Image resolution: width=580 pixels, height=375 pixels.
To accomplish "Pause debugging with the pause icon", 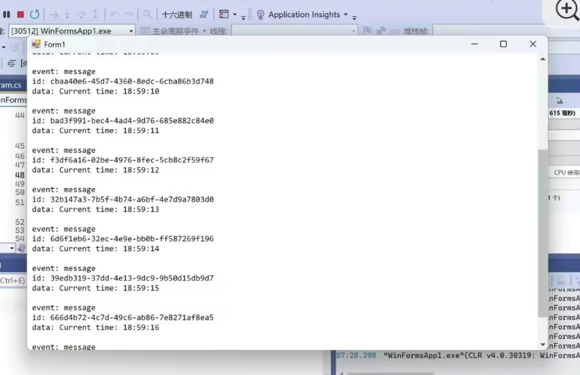I will coord(6,14).
